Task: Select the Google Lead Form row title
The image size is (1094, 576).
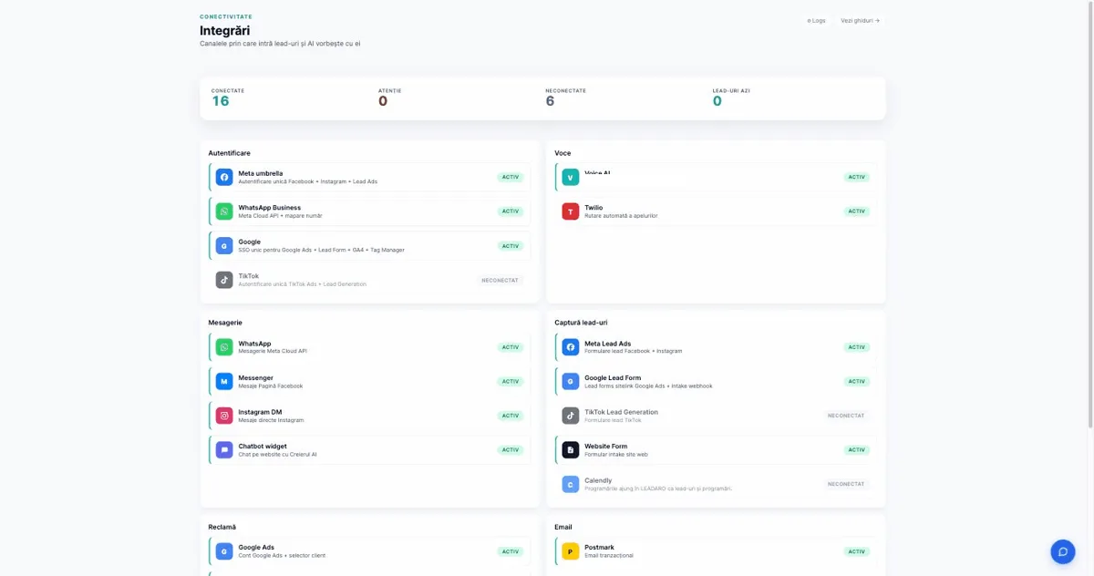Action: pyautogui.click(x=614, y=377)
